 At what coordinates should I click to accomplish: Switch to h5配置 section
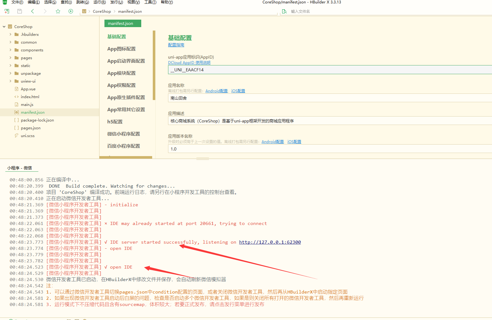pos(115,122)
